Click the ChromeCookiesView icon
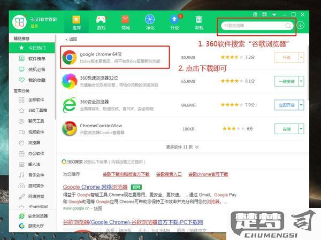321x240 pixels. [x=70, y=129]
